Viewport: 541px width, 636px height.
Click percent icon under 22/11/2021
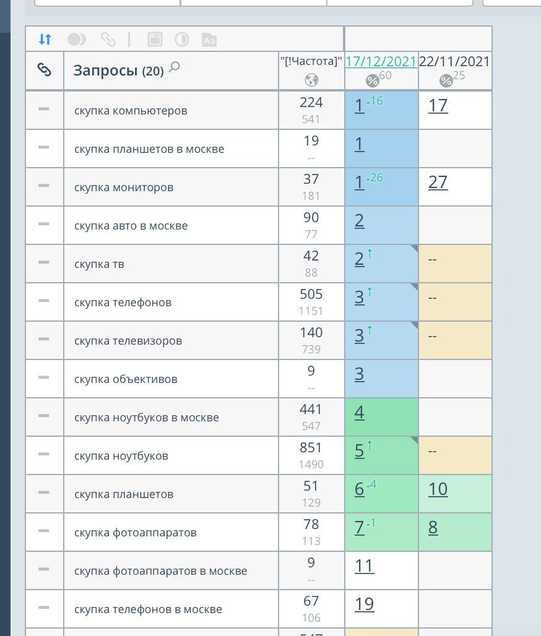[x=446, y=81]
